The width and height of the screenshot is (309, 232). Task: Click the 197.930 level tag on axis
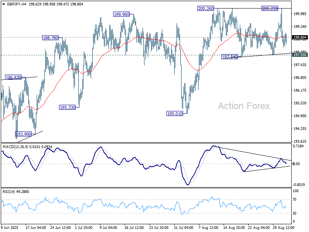300,55
